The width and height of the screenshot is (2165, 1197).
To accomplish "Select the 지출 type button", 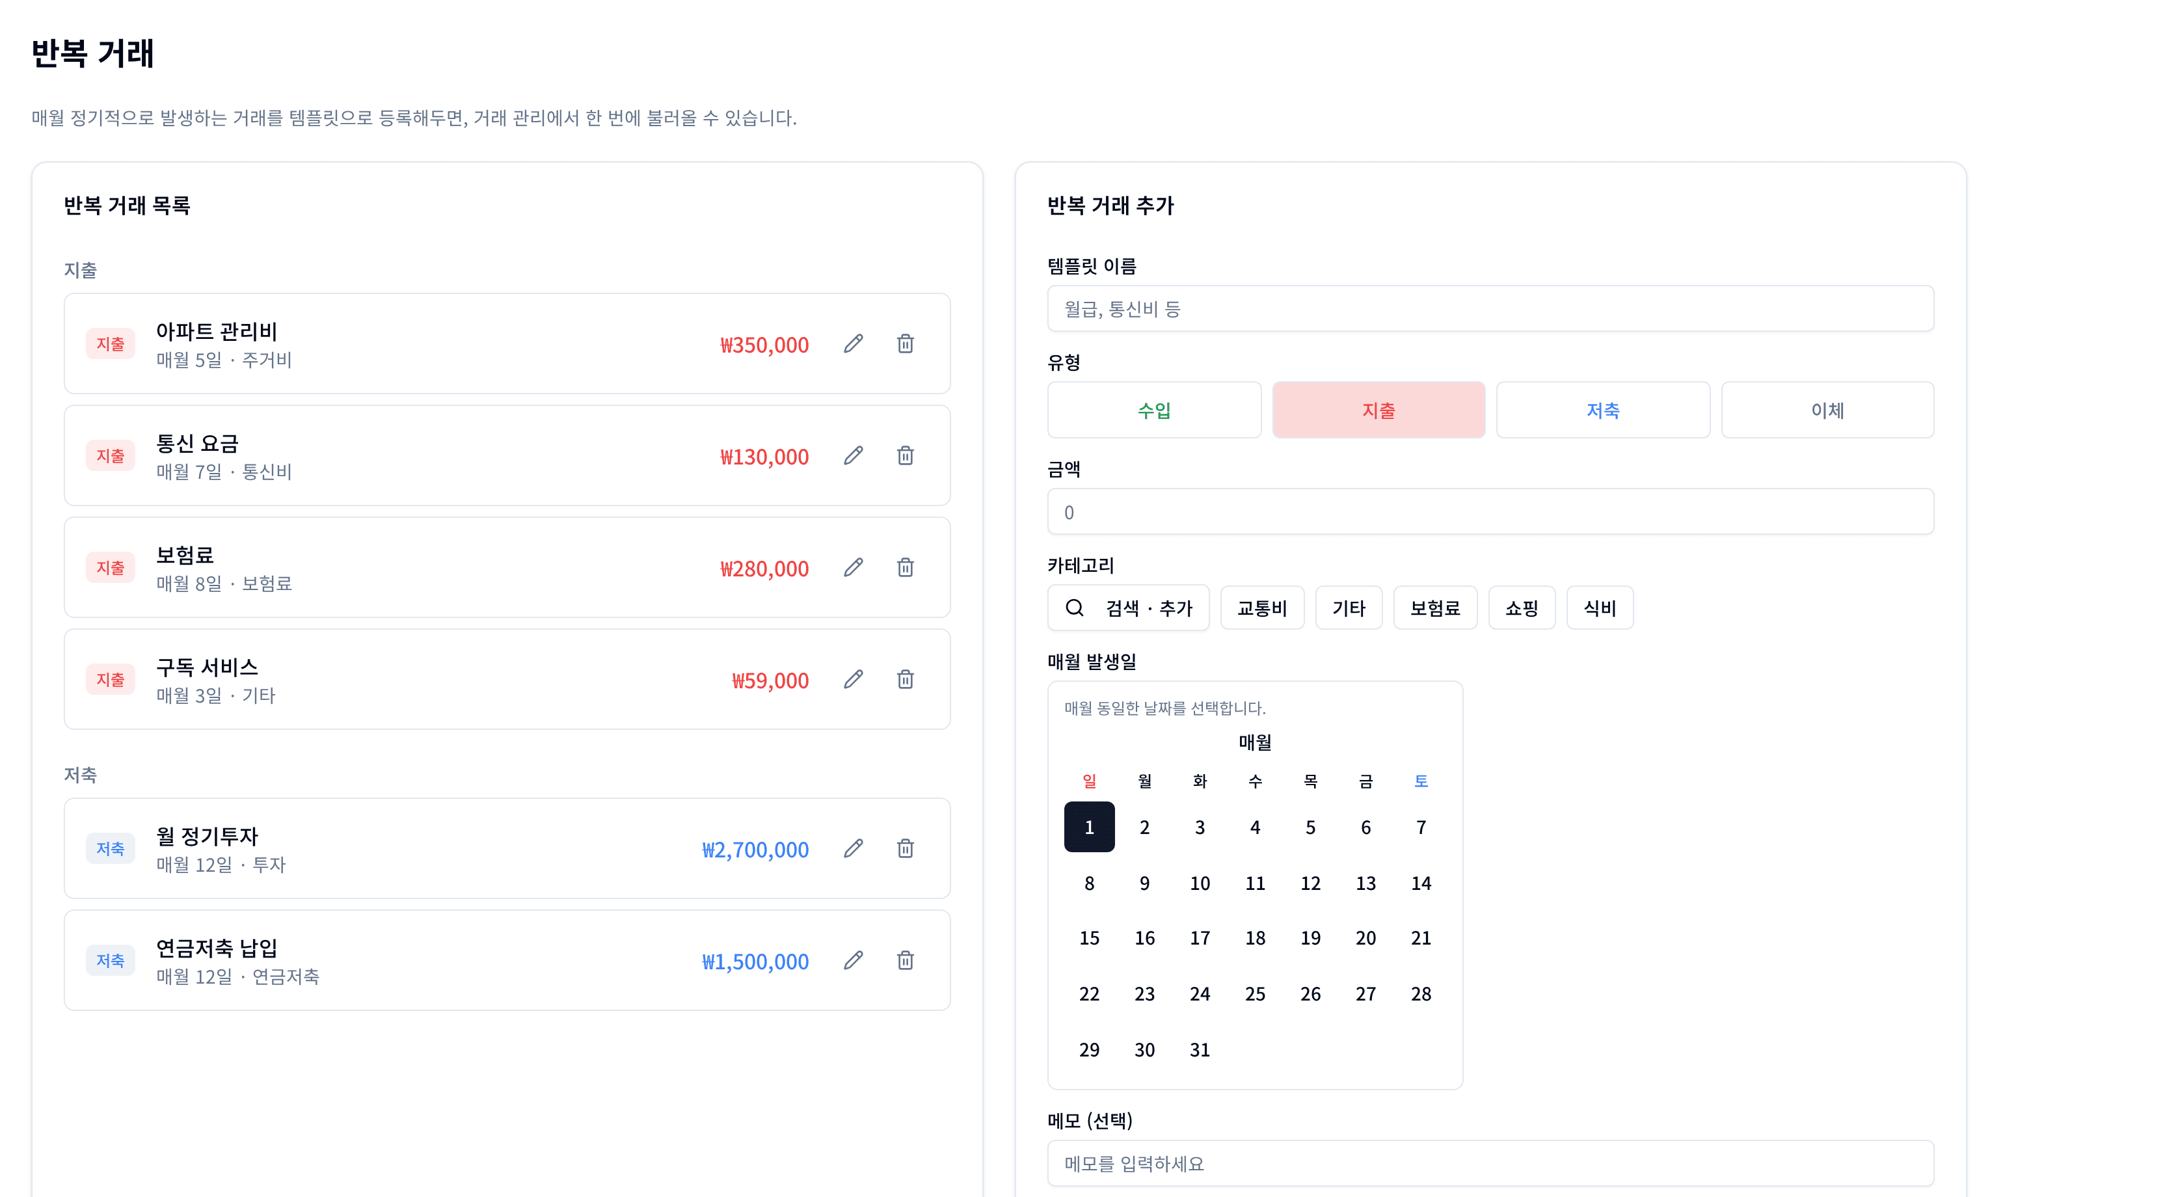I will coord(1378,410).
